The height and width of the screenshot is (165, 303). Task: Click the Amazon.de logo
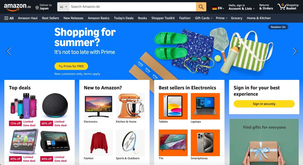coord(17,7)
